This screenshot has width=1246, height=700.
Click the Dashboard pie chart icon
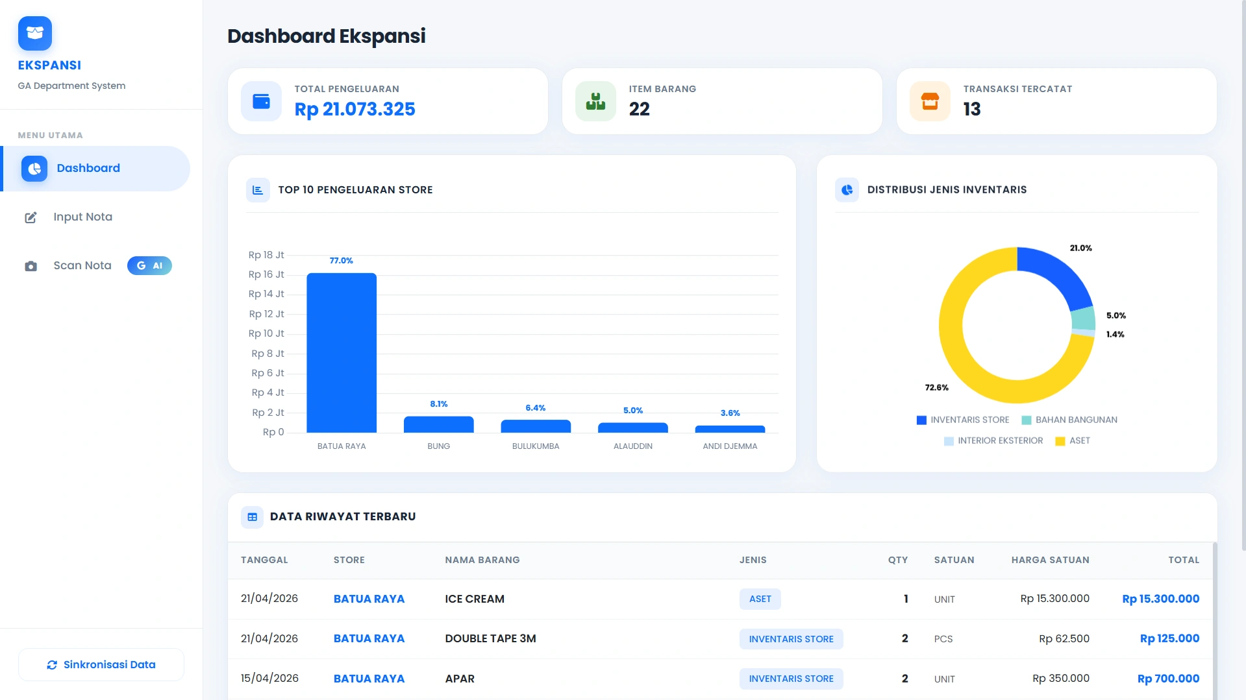34,169
